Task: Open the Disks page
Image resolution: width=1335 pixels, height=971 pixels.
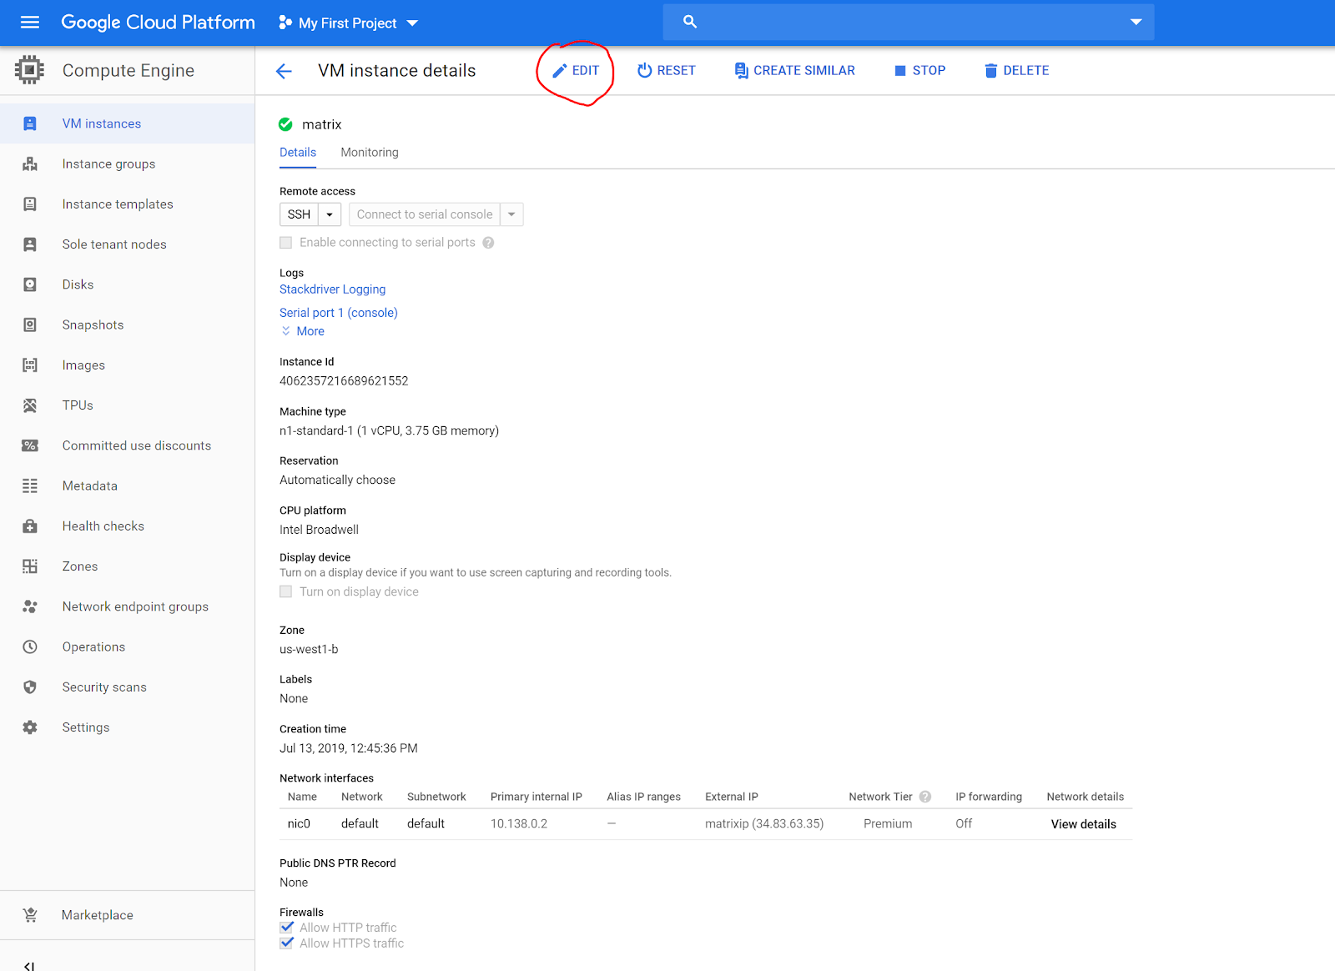Action: coord(127,284)
